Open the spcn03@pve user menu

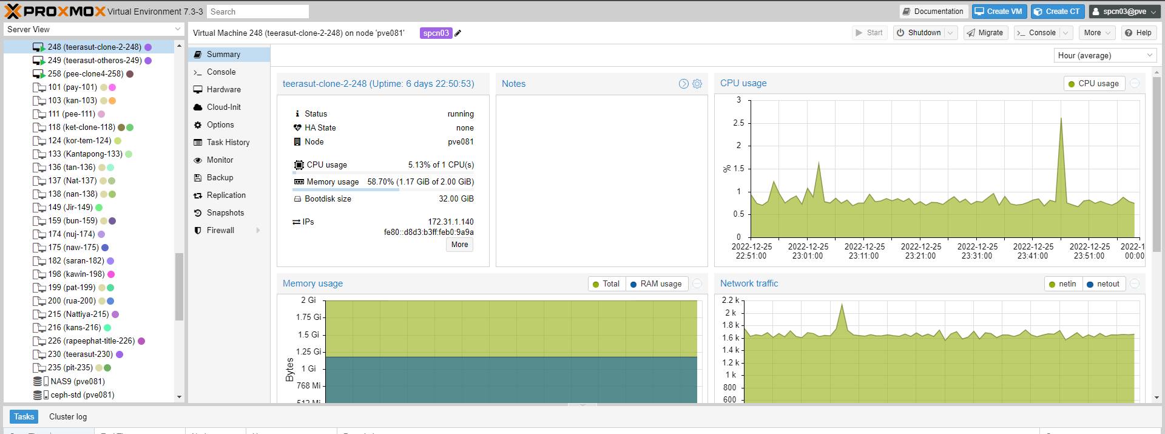tap(1124, 12)
